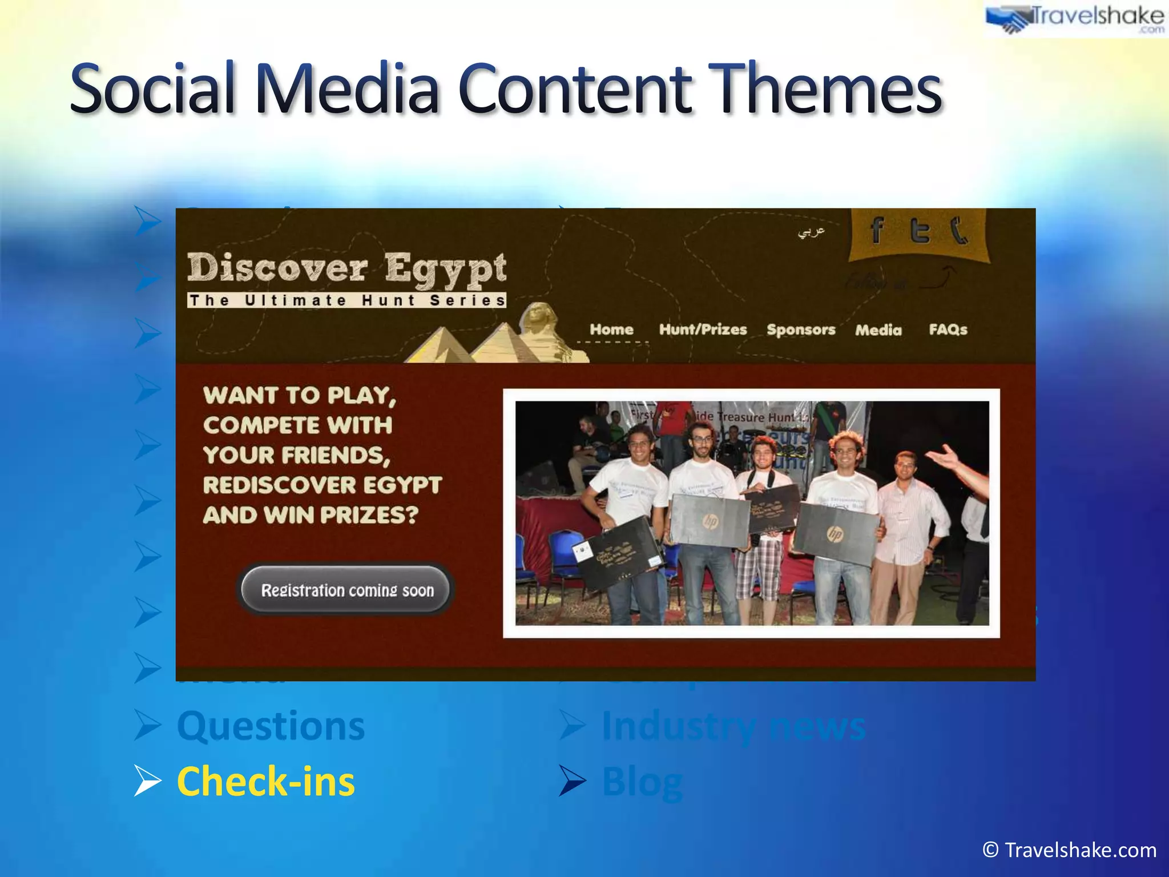1169x877 pixels.
Task: Open the FAQs menu item
Action: [948, 329]
